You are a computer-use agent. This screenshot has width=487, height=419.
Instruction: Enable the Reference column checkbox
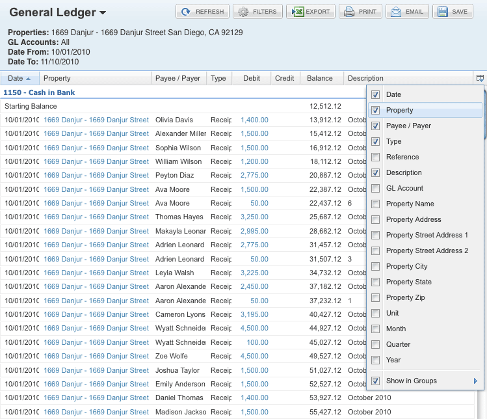click(x=376, y=157)
